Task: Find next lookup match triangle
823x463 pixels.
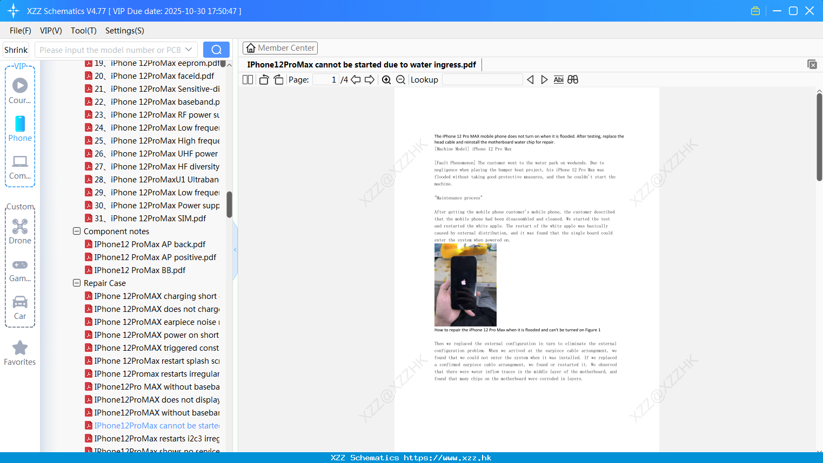Action: [544, 80]
